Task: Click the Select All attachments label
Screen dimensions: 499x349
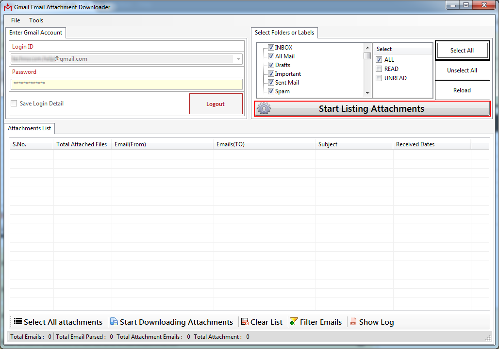Action: 63,322
